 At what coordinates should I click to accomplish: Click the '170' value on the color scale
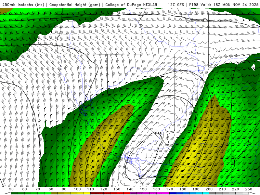tap(169, 189)
